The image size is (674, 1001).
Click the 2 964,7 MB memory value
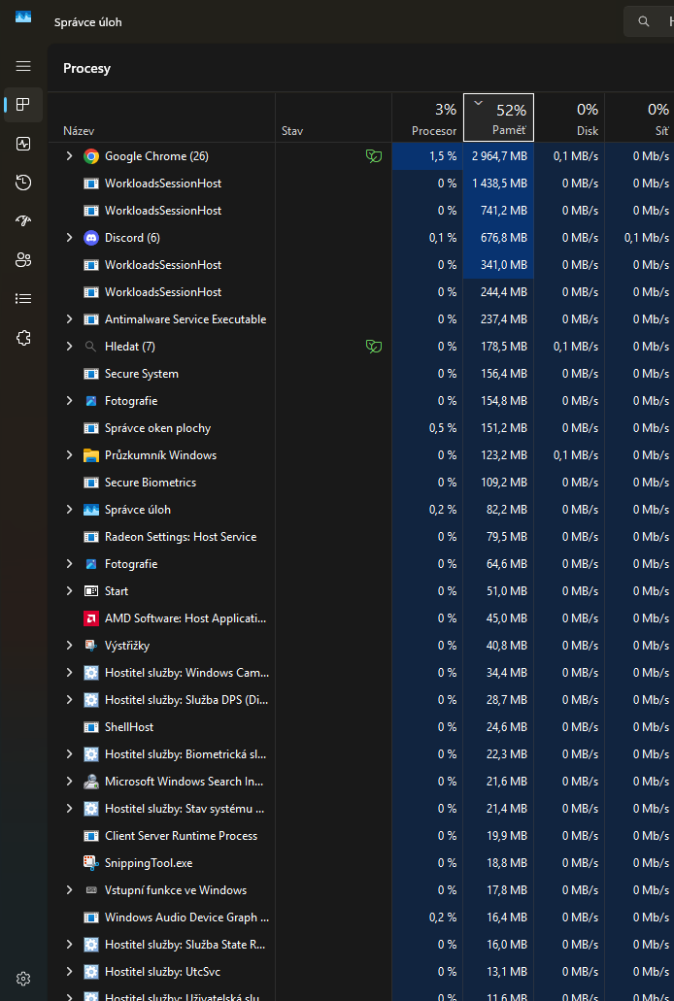coord(499,156)
